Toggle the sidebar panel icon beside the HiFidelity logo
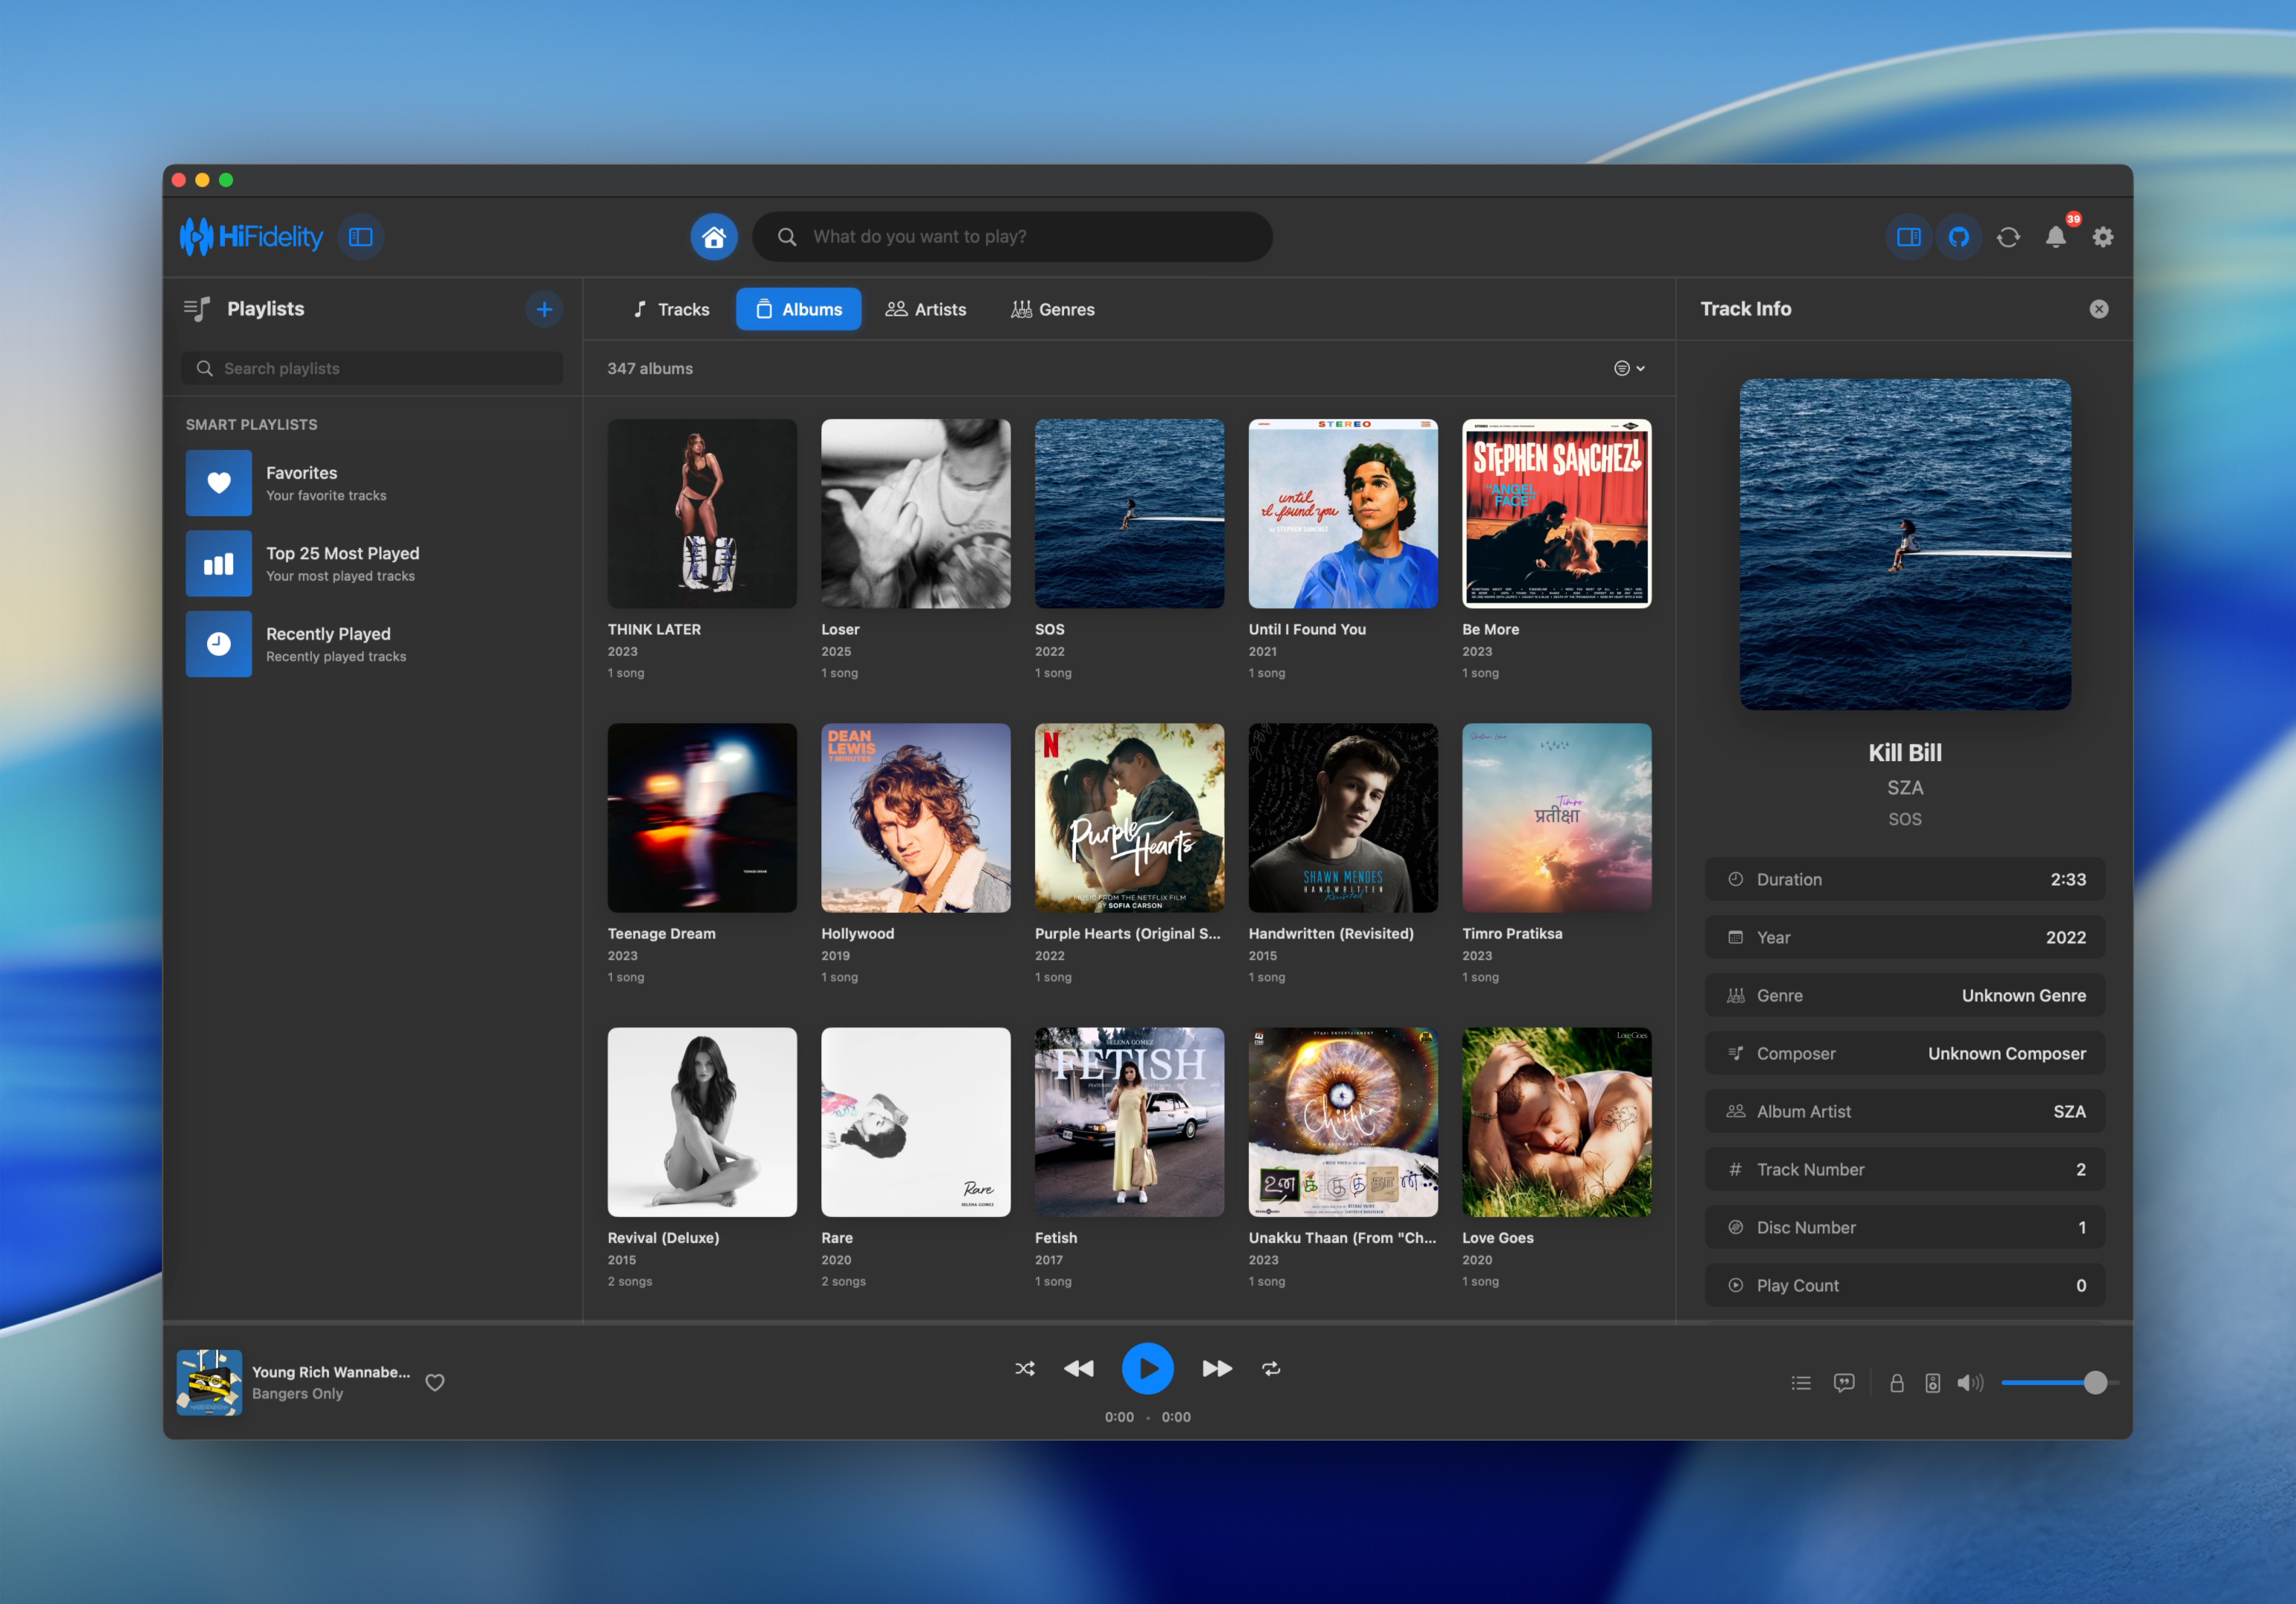The height and width of the screenshot is (1604, 2296). click(361, 237)
